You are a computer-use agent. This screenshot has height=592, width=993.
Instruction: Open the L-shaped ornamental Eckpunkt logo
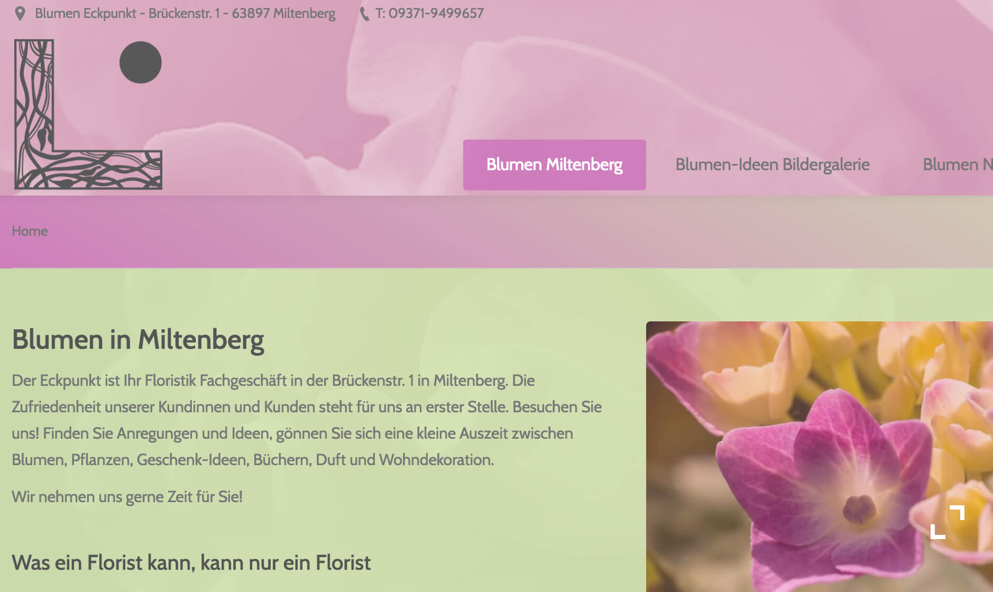88,114
